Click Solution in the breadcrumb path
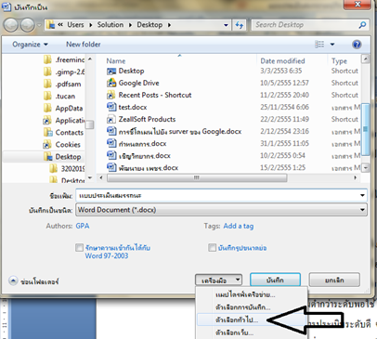The height and width of the screenshot is (339, 377). pyautogui.click(x=110, y=25)
